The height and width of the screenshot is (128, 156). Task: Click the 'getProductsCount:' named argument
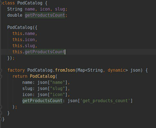pos(44,101)
